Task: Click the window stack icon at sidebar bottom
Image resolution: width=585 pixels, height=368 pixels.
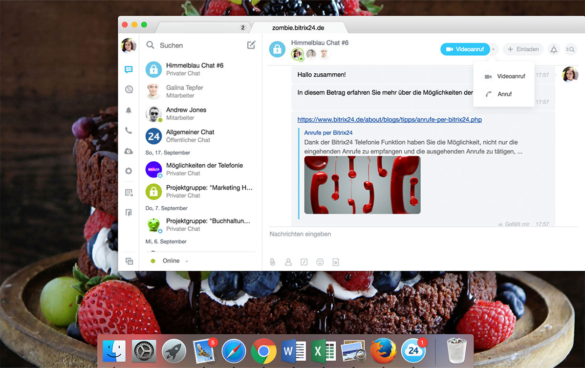Action: (129, 261)
